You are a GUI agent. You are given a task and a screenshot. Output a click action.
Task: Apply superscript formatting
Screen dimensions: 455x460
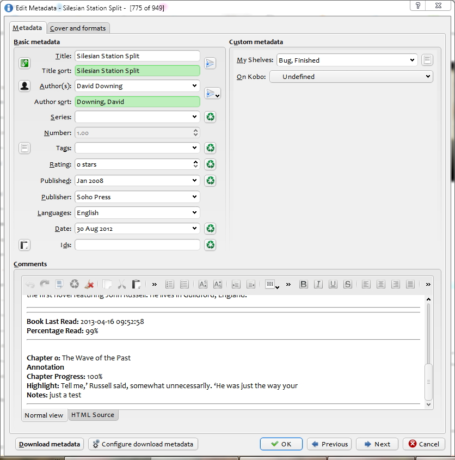(202, 284)
